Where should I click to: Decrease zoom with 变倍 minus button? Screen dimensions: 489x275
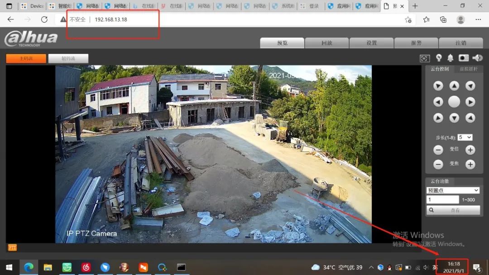438,150
